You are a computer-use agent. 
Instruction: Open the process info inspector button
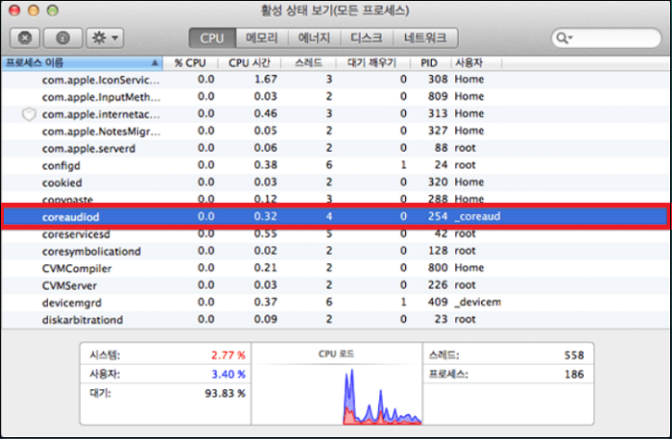[63, 38]
